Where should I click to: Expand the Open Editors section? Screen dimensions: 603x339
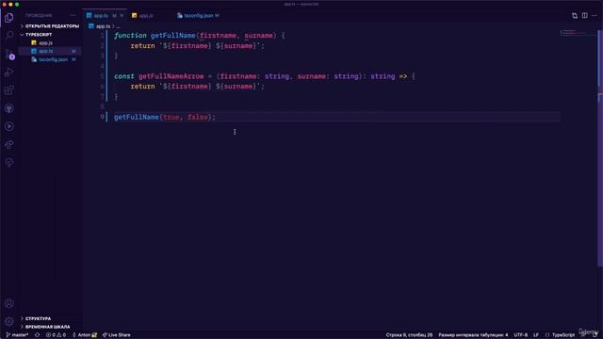pos(50,26)
